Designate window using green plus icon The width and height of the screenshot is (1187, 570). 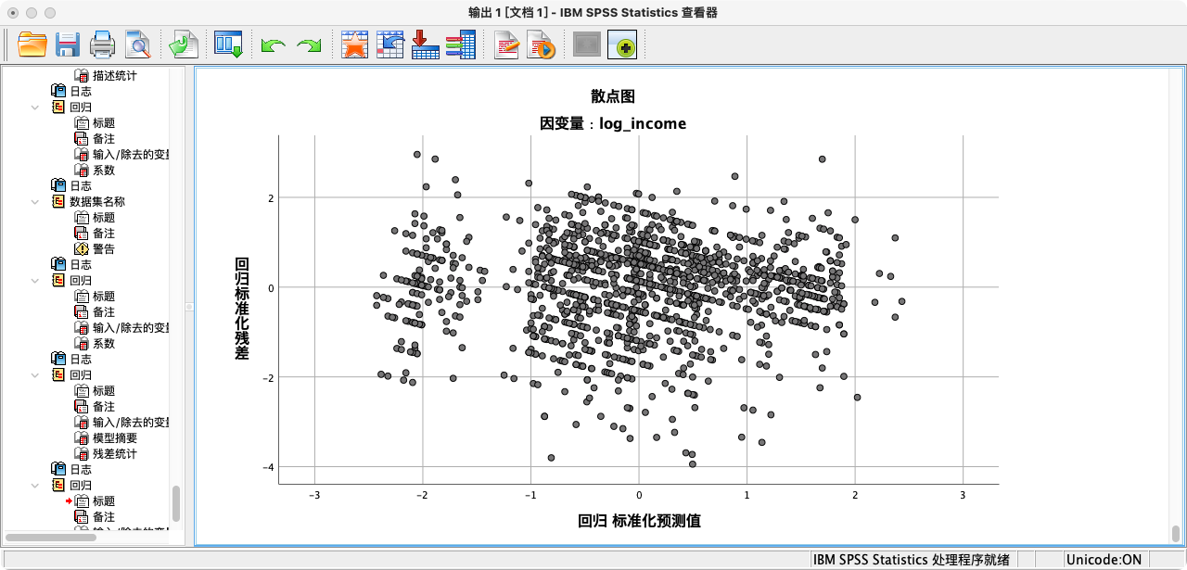[622, 44]
